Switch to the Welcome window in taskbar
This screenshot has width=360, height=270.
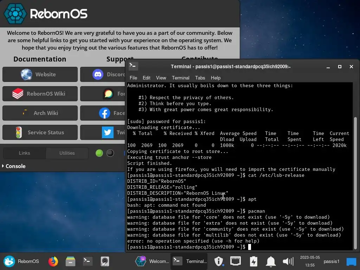point(152,261)
